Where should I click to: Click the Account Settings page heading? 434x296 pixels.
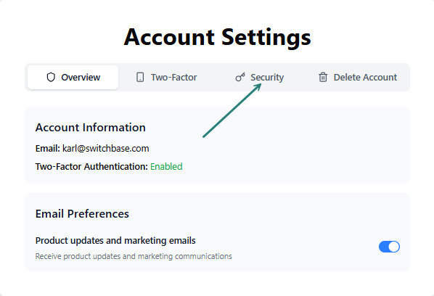(x=217, y=37)
